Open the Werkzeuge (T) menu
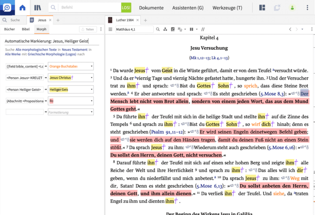315x215 pixels. coord(227,8)
